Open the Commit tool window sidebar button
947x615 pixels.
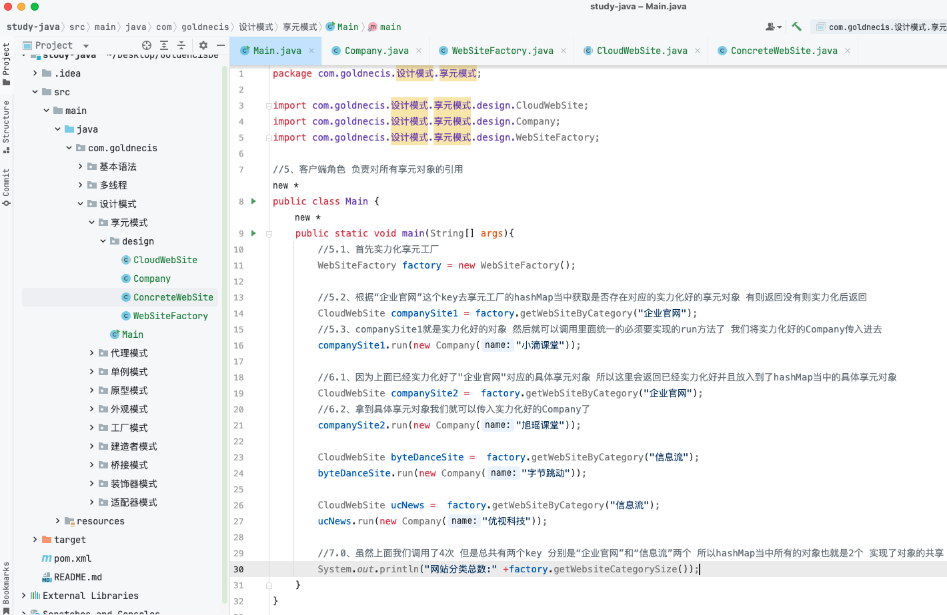pos(6,187)
